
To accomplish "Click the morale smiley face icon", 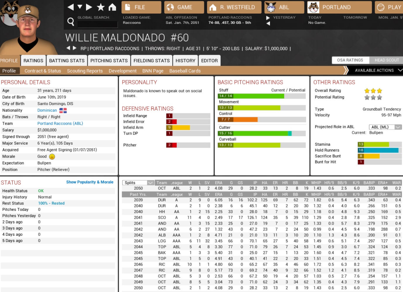I will 52,157.
